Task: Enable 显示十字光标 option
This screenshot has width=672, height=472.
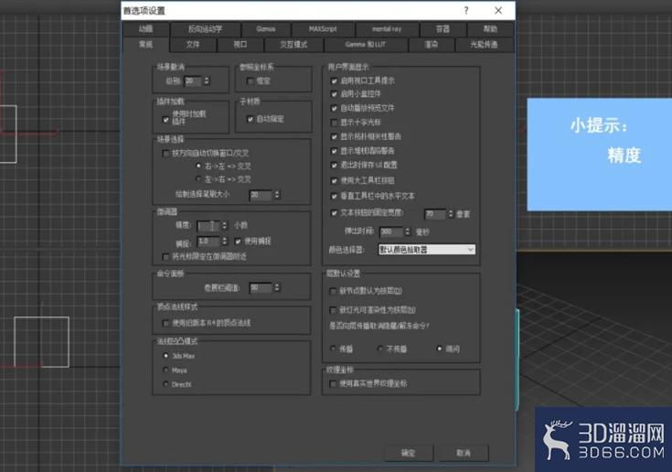Action: 335,123
